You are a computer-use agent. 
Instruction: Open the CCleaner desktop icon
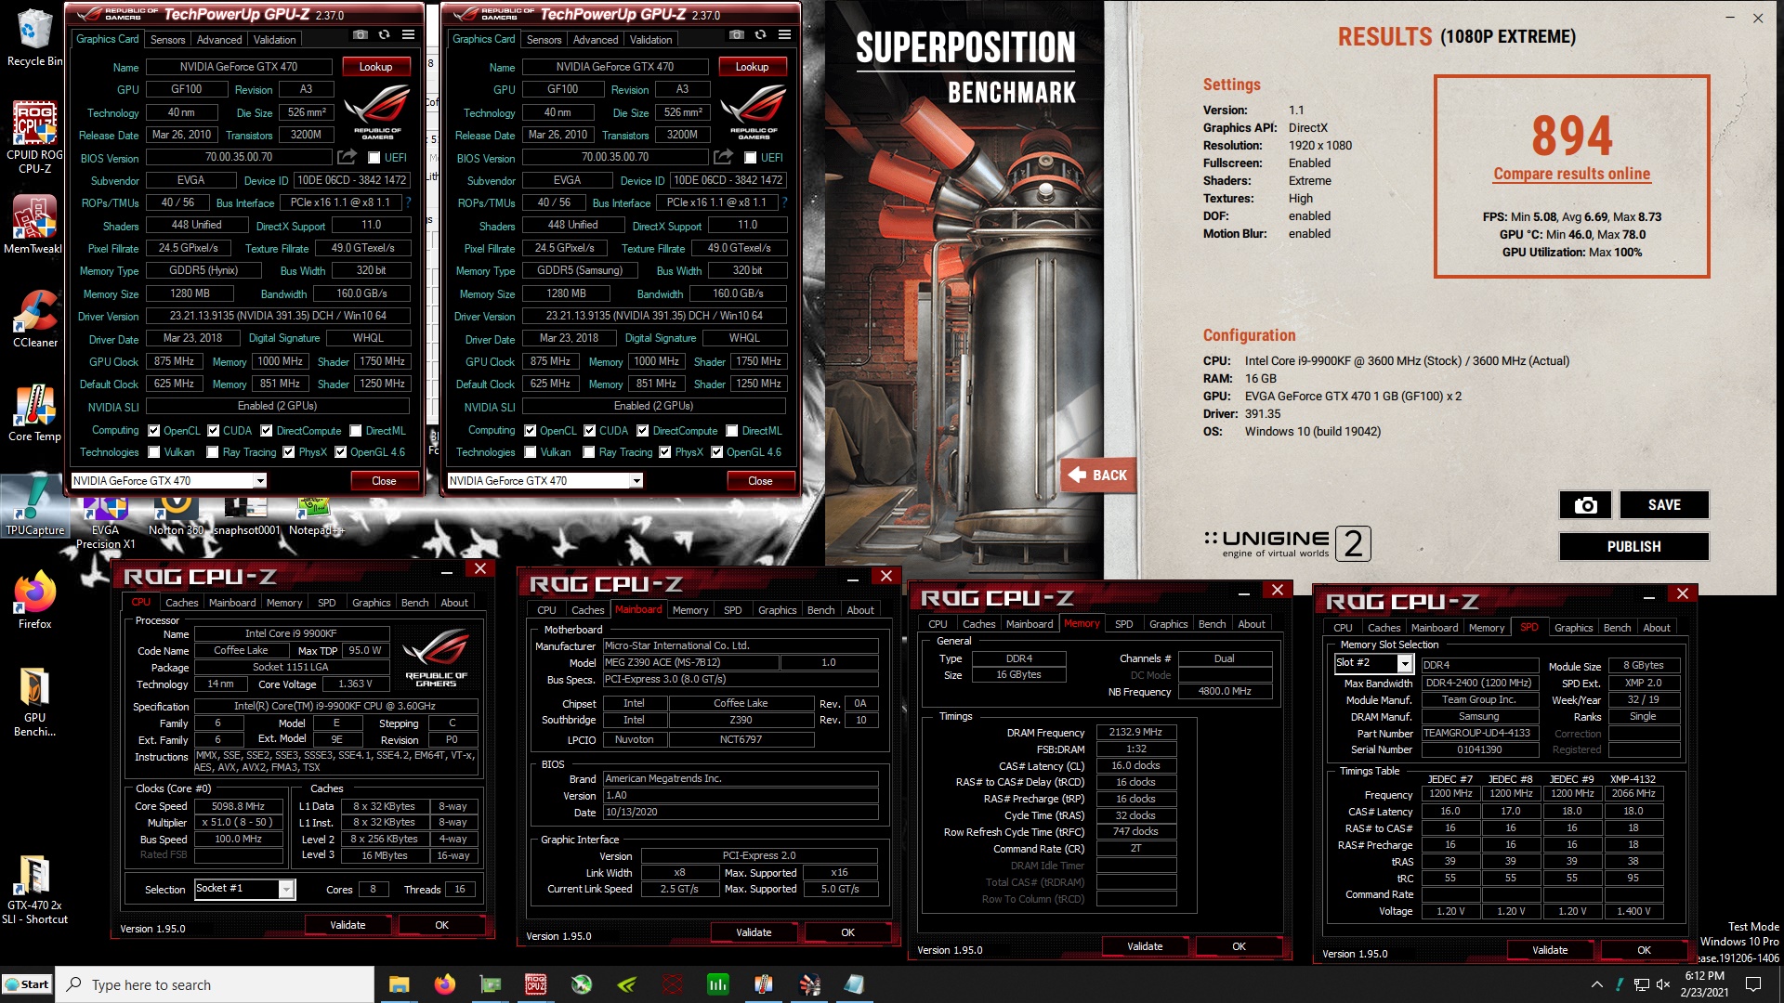click(x=34, y=319)
